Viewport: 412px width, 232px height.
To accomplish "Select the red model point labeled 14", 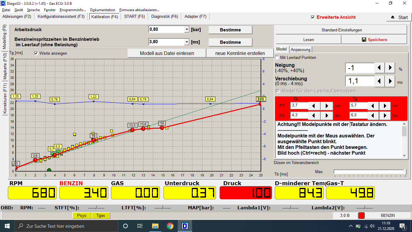I will click(x=162, y=127).
